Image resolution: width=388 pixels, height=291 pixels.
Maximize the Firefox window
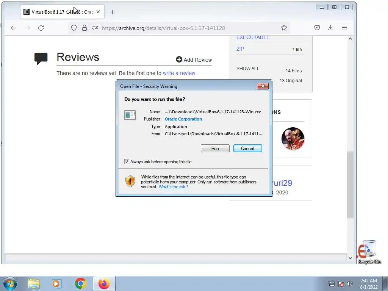(334, 7)
